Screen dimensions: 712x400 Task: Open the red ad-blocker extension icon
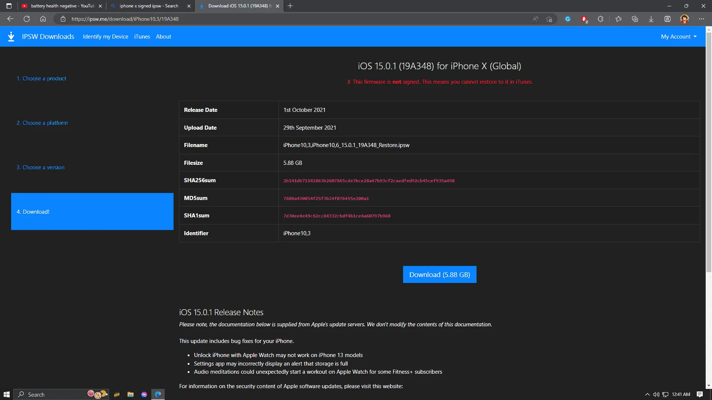pos(584,19)
